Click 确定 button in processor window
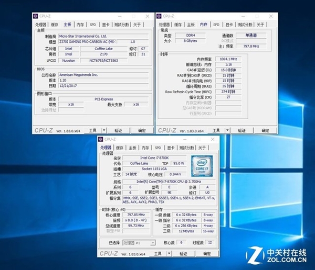The image size is (315, 270). coord(207,254)
